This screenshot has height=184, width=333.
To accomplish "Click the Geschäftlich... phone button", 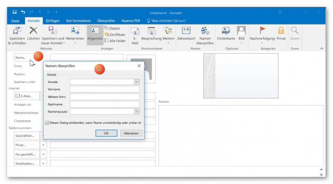I will pyautogui.click(x=27, y=136).
